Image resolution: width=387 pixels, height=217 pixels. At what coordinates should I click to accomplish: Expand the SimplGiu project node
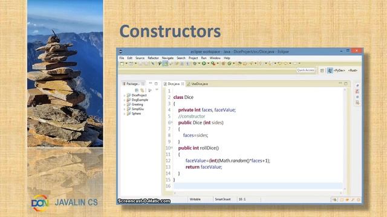125,109
